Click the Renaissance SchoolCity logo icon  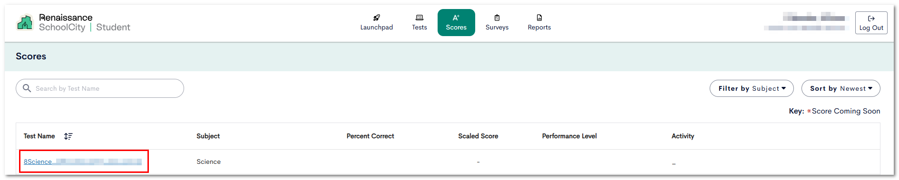tap(25, 22)
